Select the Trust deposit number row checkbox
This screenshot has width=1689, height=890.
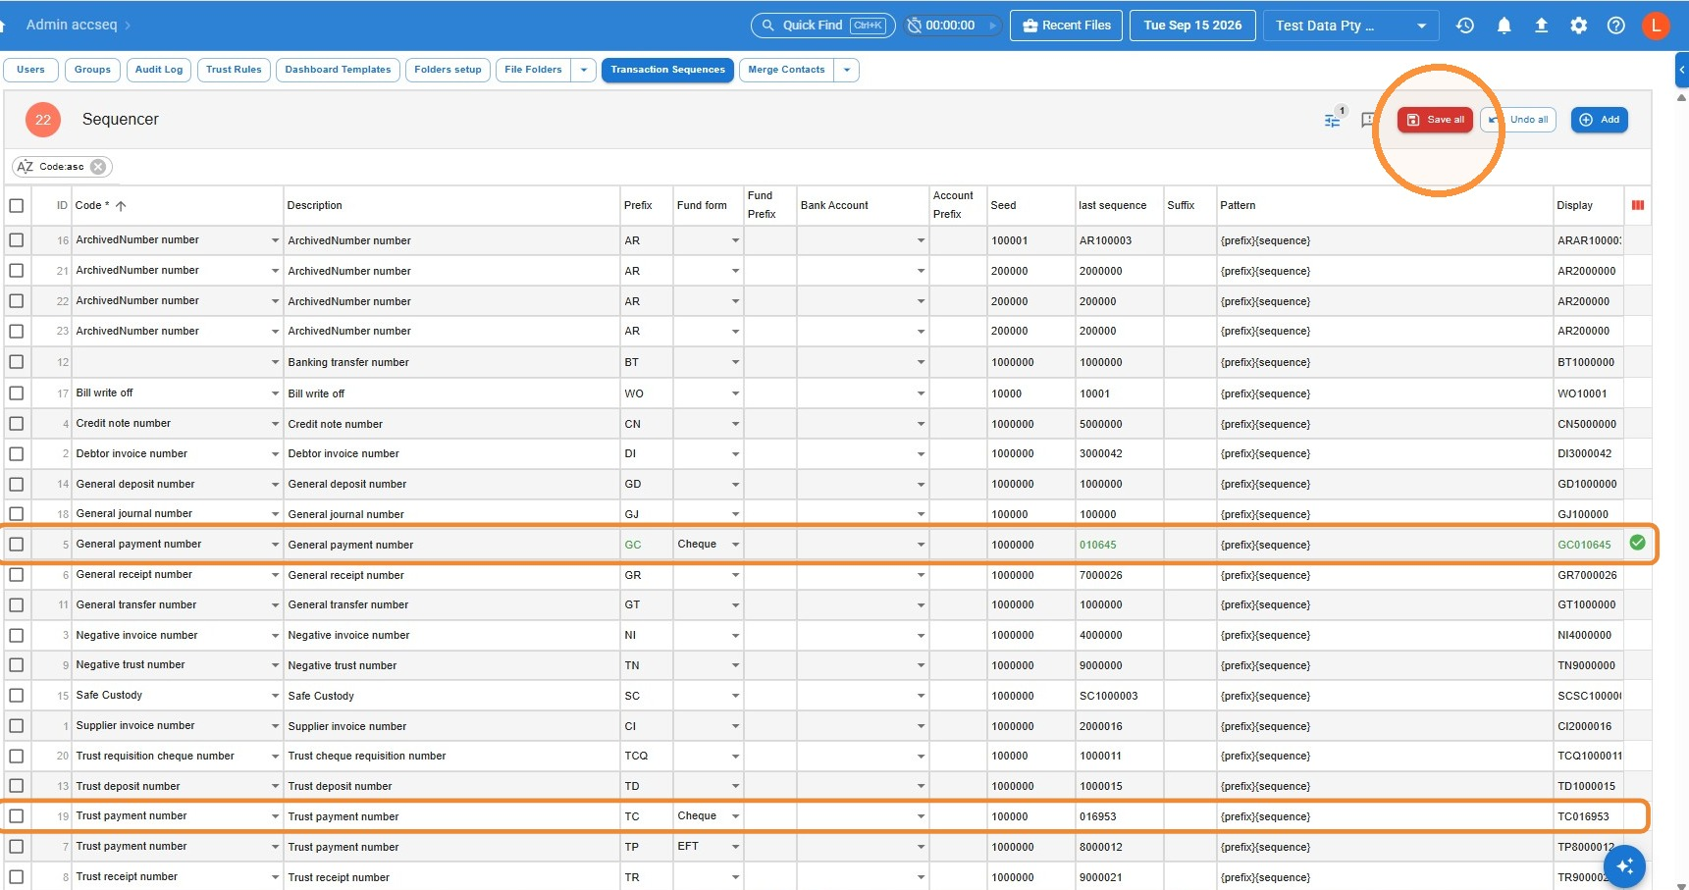pyautogui.click(x=17, y=786)
